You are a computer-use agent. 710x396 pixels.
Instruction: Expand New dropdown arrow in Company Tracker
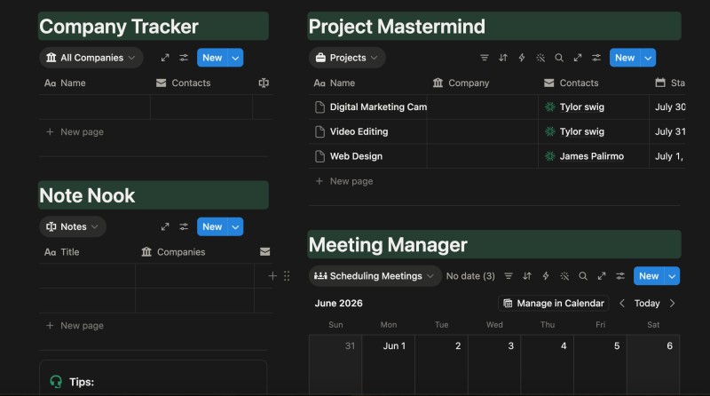tap(235, 58)
